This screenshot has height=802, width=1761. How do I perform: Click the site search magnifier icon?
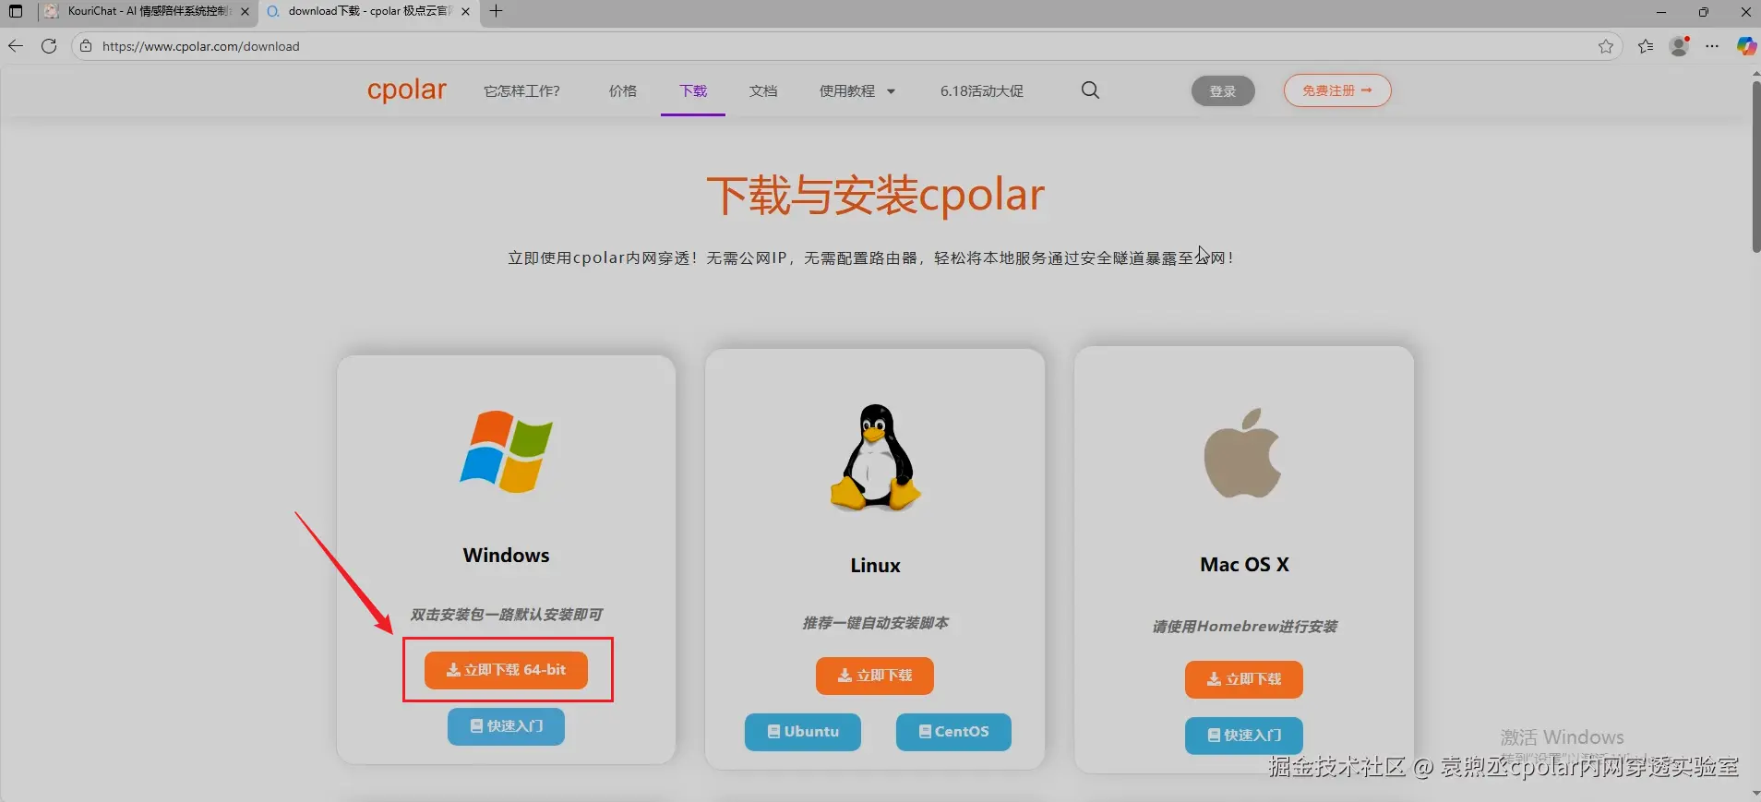coord(1090,90)
